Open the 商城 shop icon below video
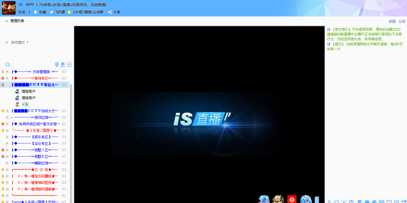The width and height of the screenshot is (407, 203). (x=278, y=199)
